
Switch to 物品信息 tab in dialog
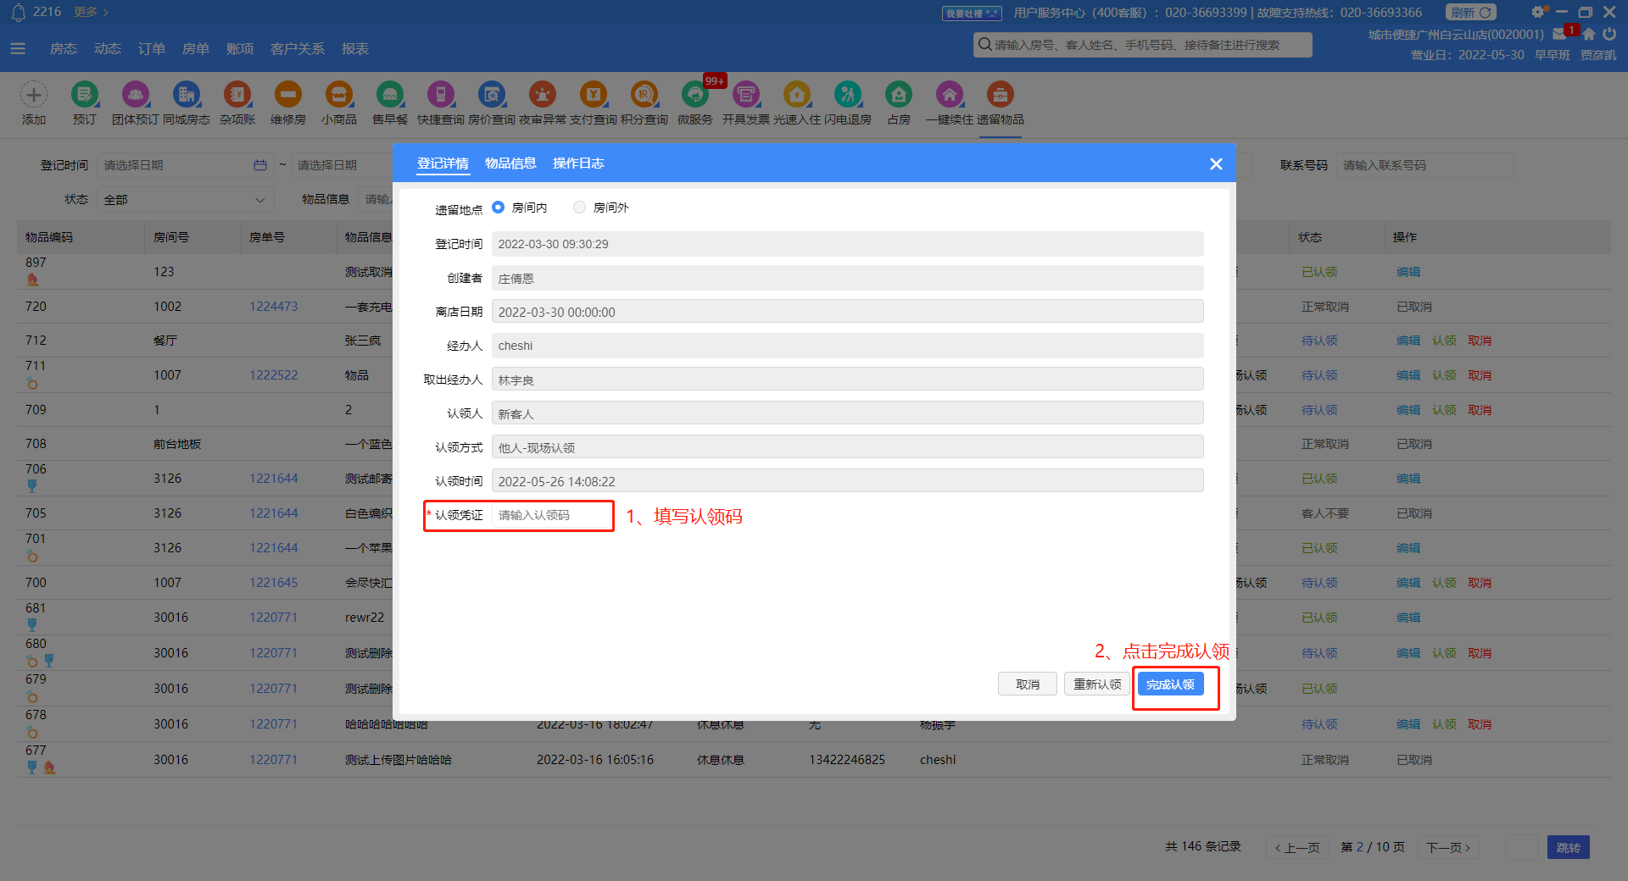coord(510,163)
